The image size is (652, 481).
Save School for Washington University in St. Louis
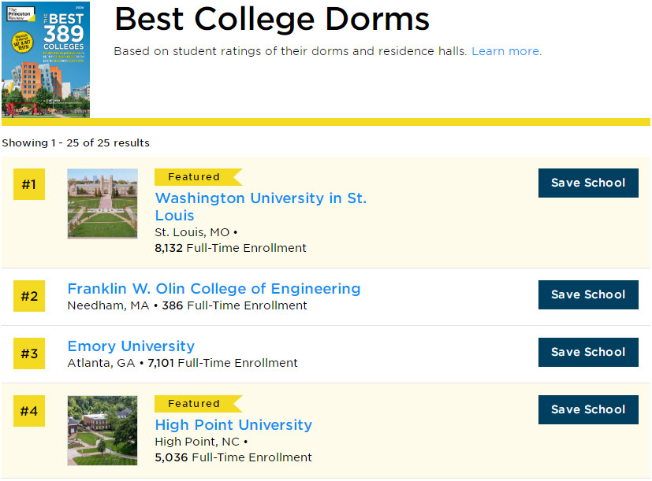click(x=588, y=183)
